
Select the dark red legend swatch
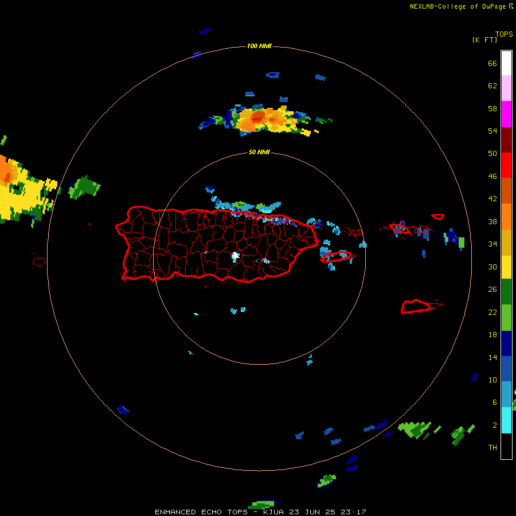click(x=506, y=140)
